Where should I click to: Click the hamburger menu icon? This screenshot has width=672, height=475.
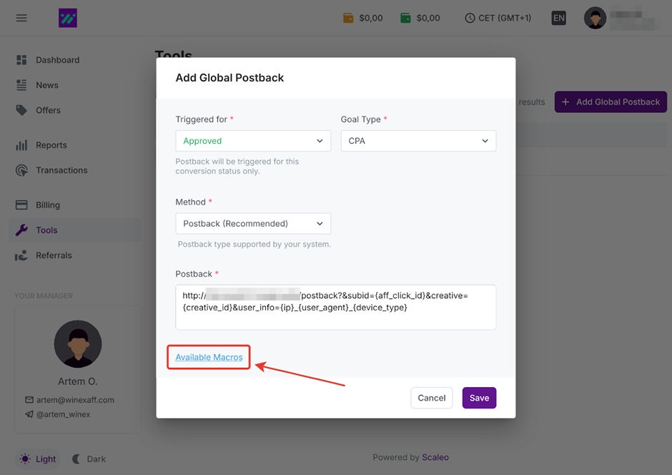[x=21, y=18]
